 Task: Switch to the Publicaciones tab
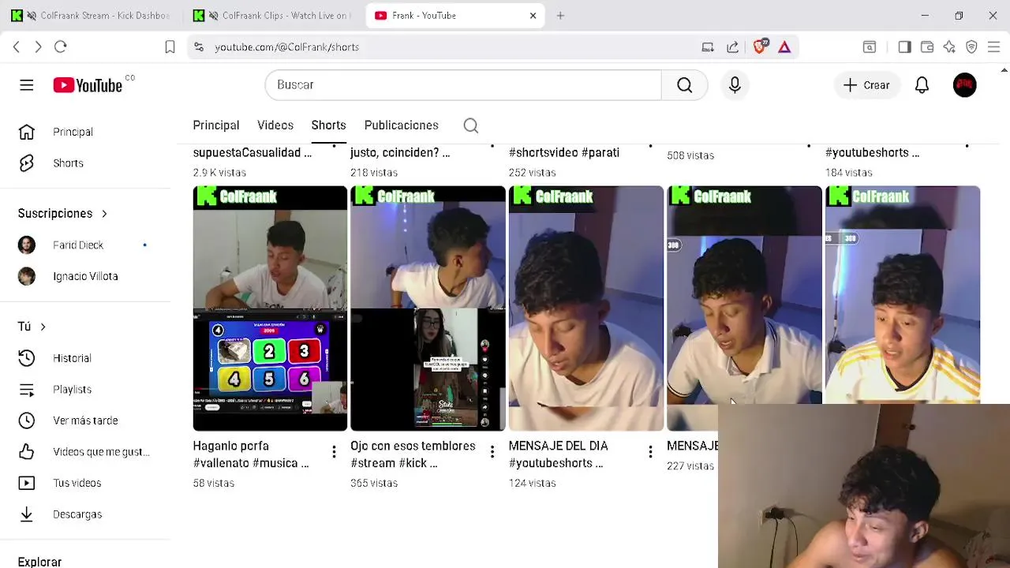[x=401, y=125]
